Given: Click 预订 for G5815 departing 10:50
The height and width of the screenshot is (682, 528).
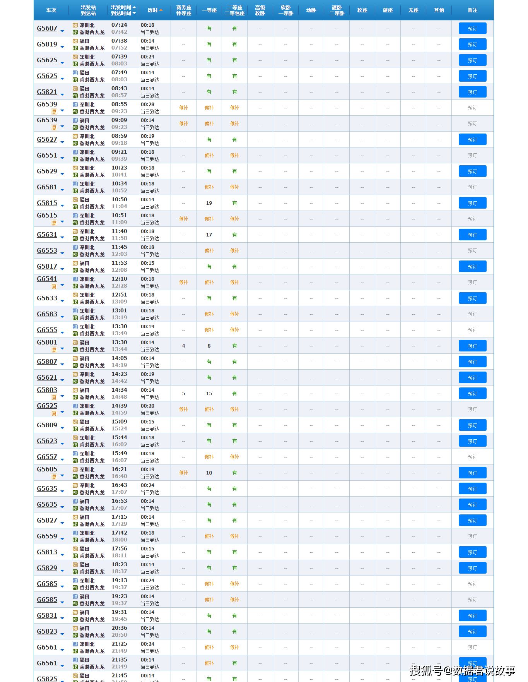Looking at the screenshot, I should [x=472, y=203].
